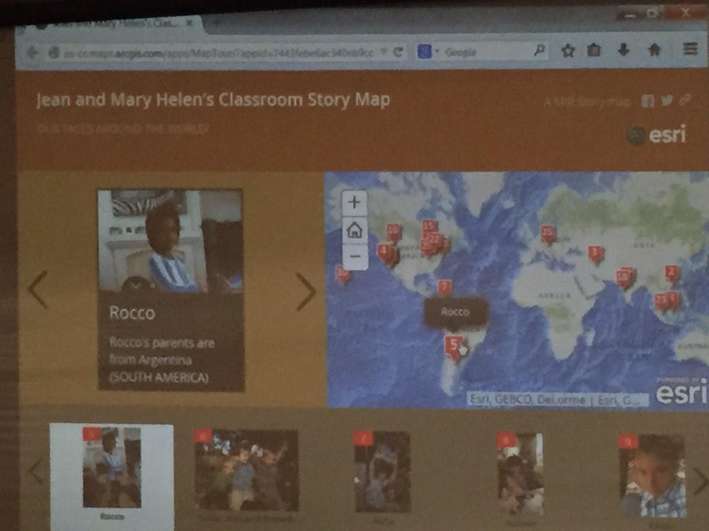Share the story map on Twitter
This screenshot has width=709, height=531.
(x=667, y=100)
